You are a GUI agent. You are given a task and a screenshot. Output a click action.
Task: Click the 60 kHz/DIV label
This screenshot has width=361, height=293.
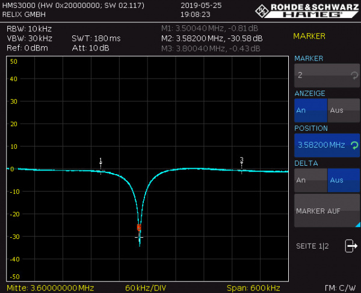pos(146,288)
